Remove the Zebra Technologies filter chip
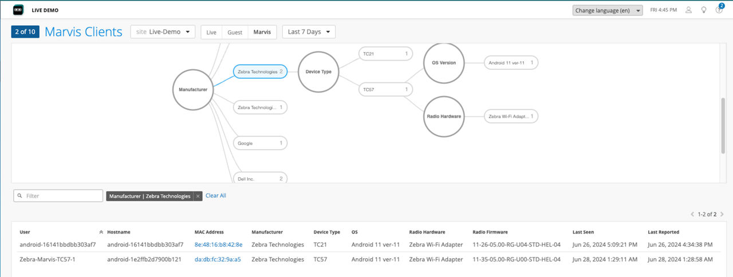 pos(198,196)
